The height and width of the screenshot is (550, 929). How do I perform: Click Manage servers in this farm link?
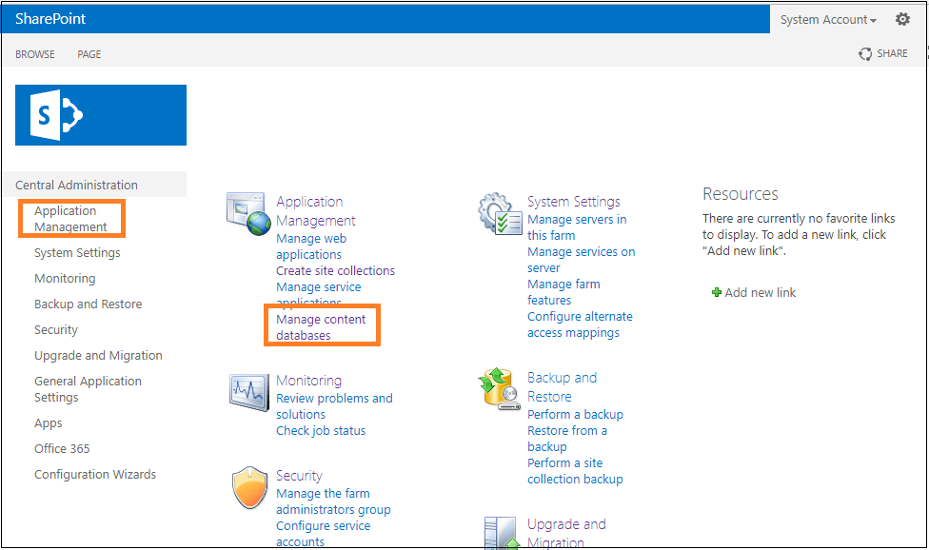(577, 227)
